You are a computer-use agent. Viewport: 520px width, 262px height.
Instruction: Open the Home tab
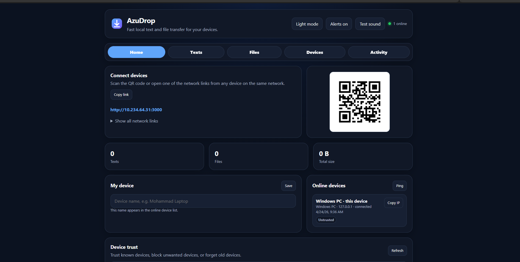coord(136,52)
